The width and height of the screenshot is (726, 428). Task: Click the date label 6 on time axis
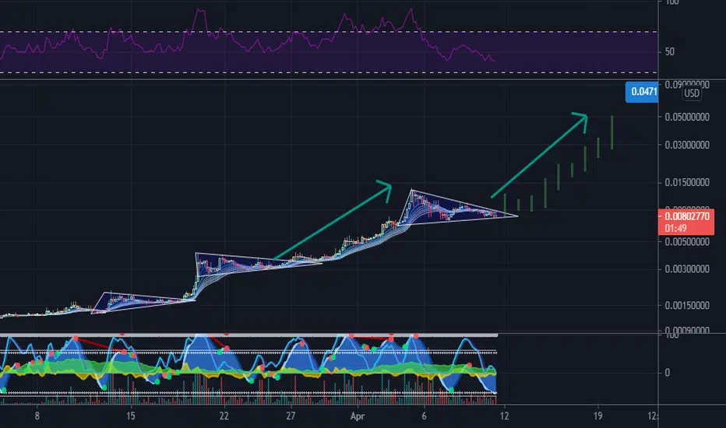[424, 416]
